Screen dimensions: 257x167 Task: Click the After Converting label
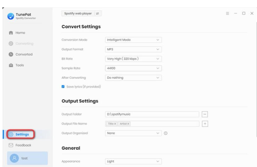click(74, 78)
